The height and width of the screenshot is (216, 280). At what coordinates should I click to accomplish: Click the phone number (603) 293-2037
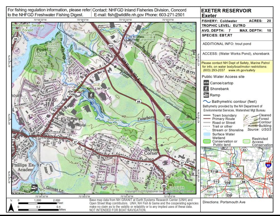(x=214, y=70)
